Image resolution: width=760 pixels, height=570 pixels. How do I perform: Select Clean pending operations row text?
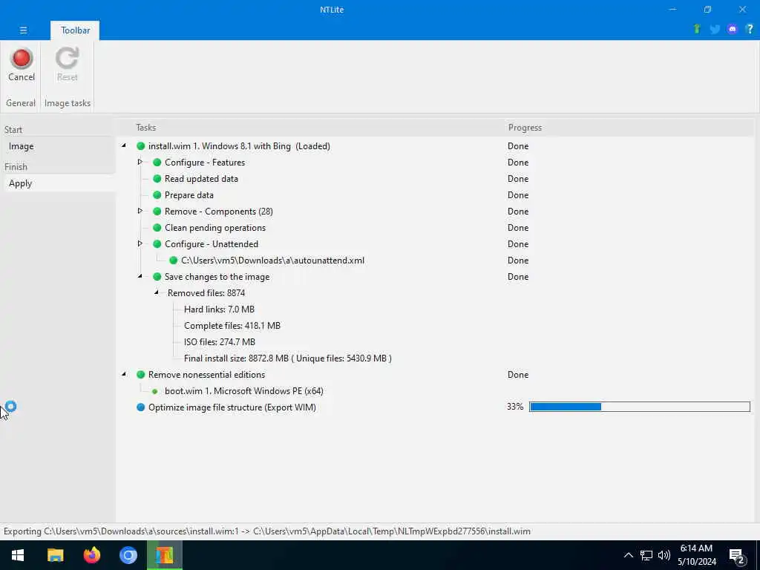click(215, 228)
